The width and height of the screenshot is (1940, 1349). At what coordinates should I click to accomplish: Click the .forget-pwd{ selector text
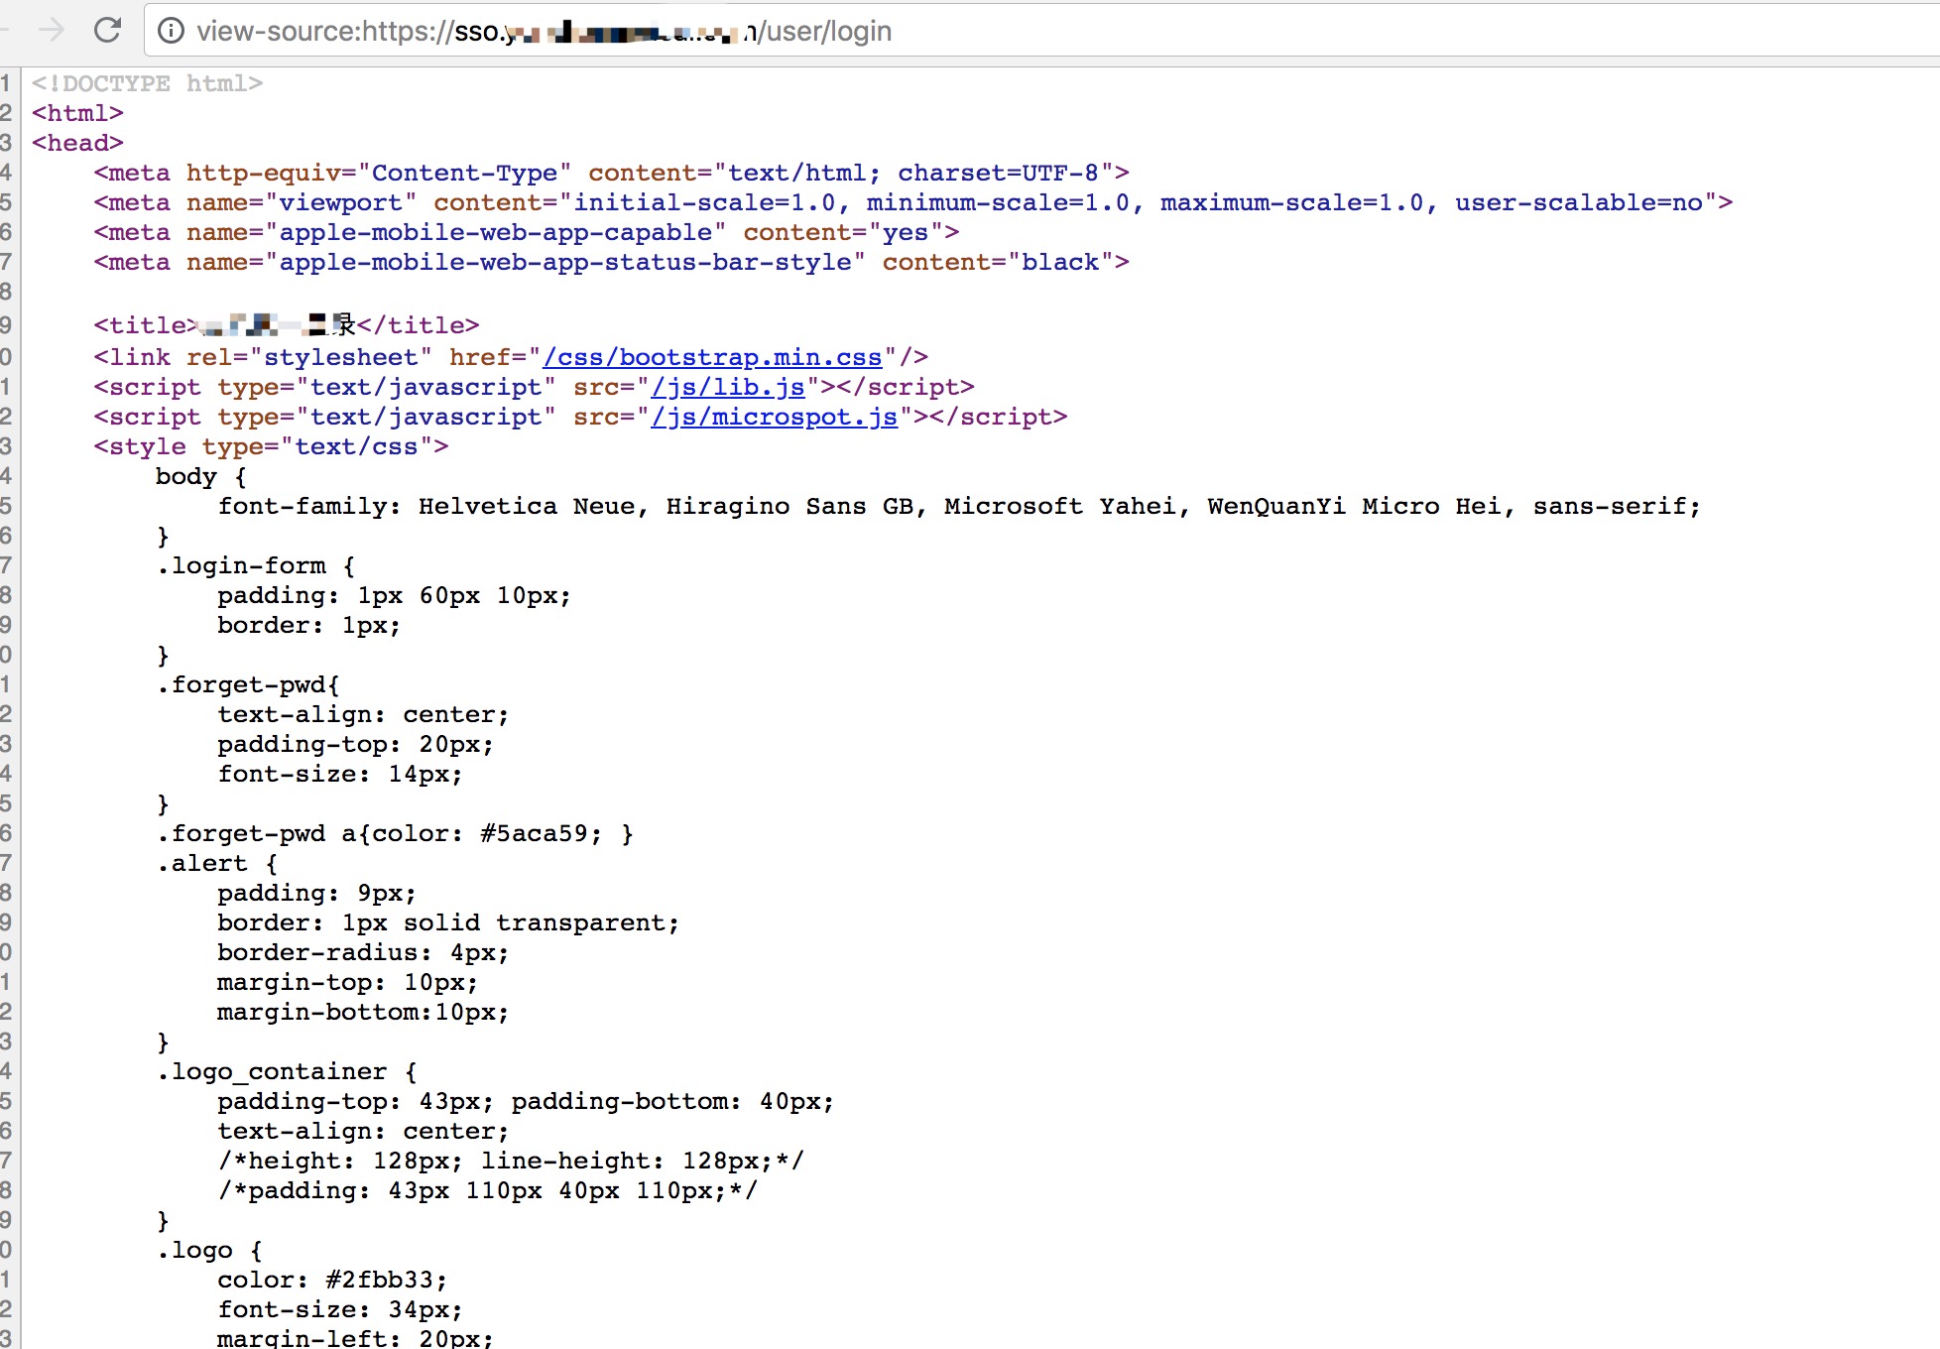point(247,684)
